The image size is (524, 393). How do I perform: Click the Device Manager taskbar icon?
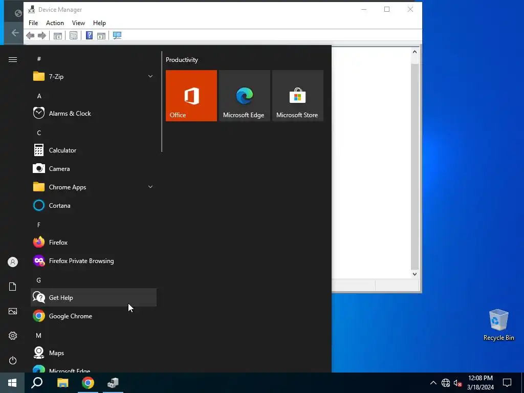pos(113,383)
